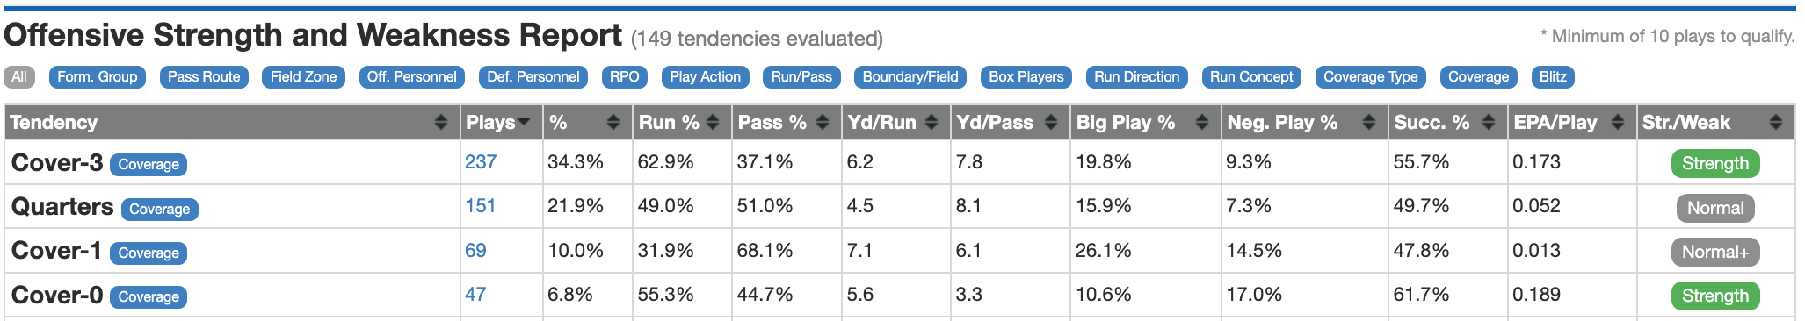This screenshot has height=321, width=1805.
Task: Sort by Big Play % arrows
Action: pyautogui.click(x=1202, y=123)
